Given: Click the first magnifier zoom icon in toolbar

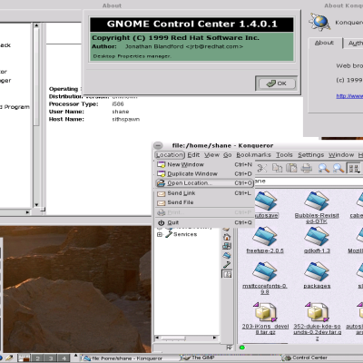Looking at the screenshot, I should click(324, 168).
